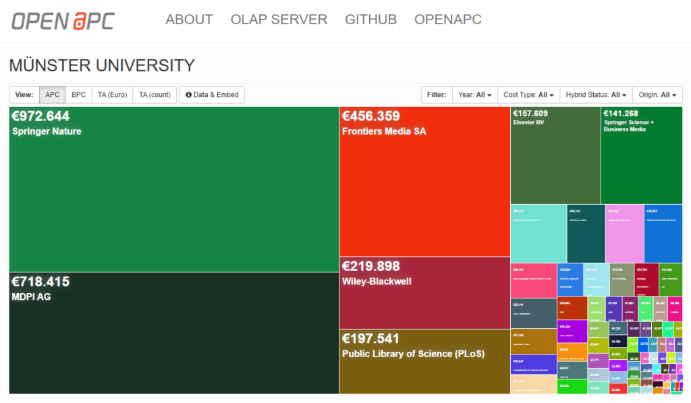Select the Wiley-Blackwell treemap tile
This screenshot has height=403, width=691.
pyautogui.click(x=425, y=293)
